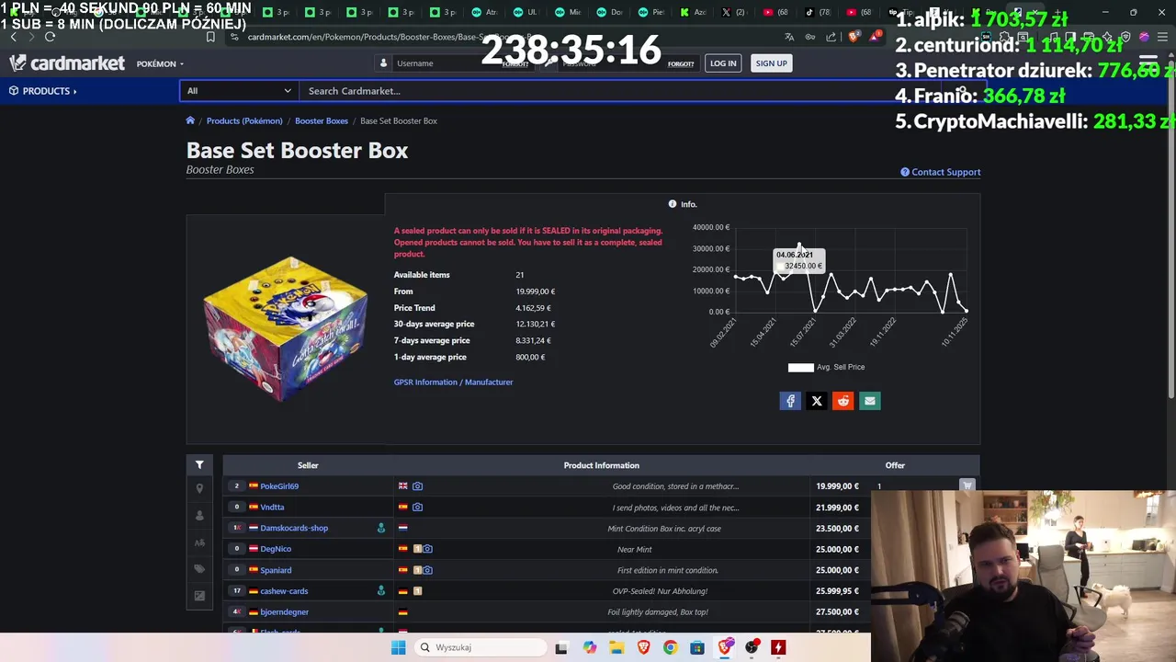Click the Price Trend value 4.162,59 €
This screenshot has height=662, width=1176.
[534, 308]
